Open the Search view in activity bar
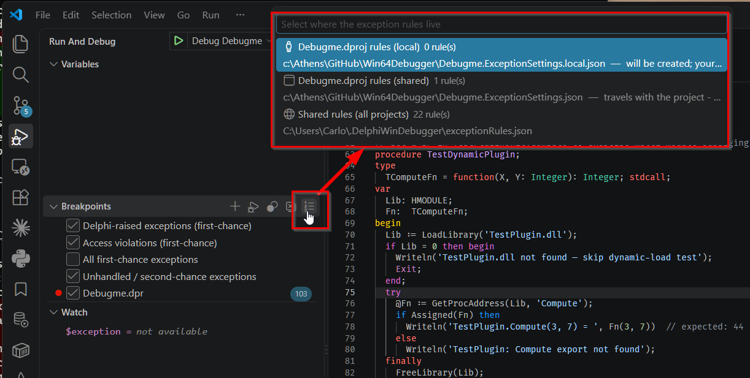 coord(21,75)
